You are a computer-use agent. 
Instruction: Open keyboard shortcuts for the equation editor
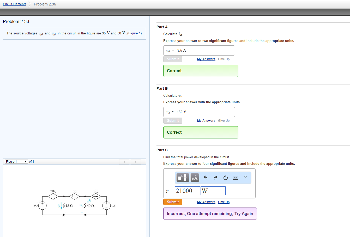[236, 178]
